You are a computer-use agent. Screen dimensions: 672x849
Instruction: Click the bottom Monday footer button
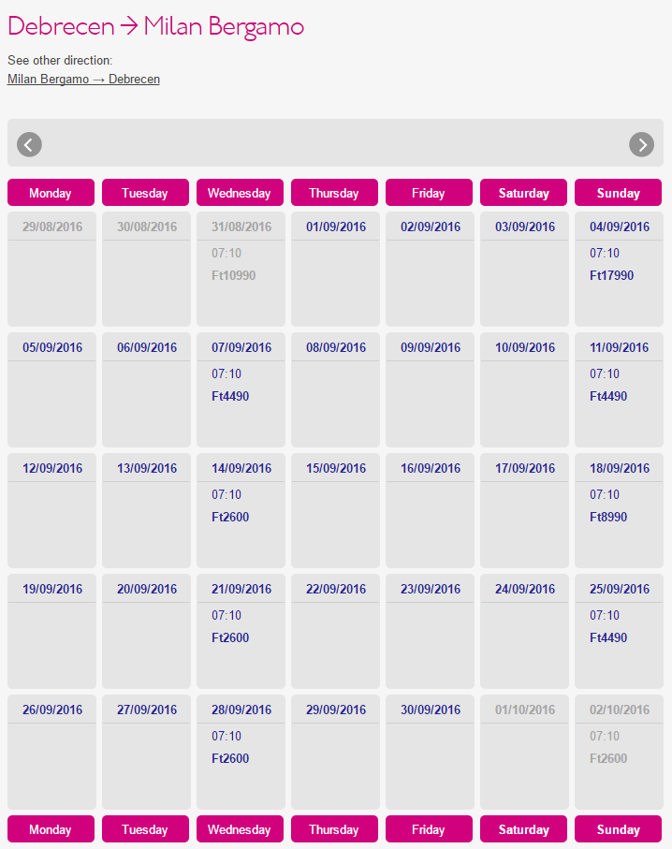click(x=51, y=829)
